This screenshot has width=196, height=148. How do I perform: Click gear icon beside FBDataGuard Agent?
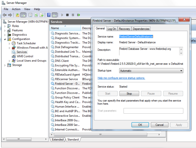pyautogui.click(x=52, y=74)
